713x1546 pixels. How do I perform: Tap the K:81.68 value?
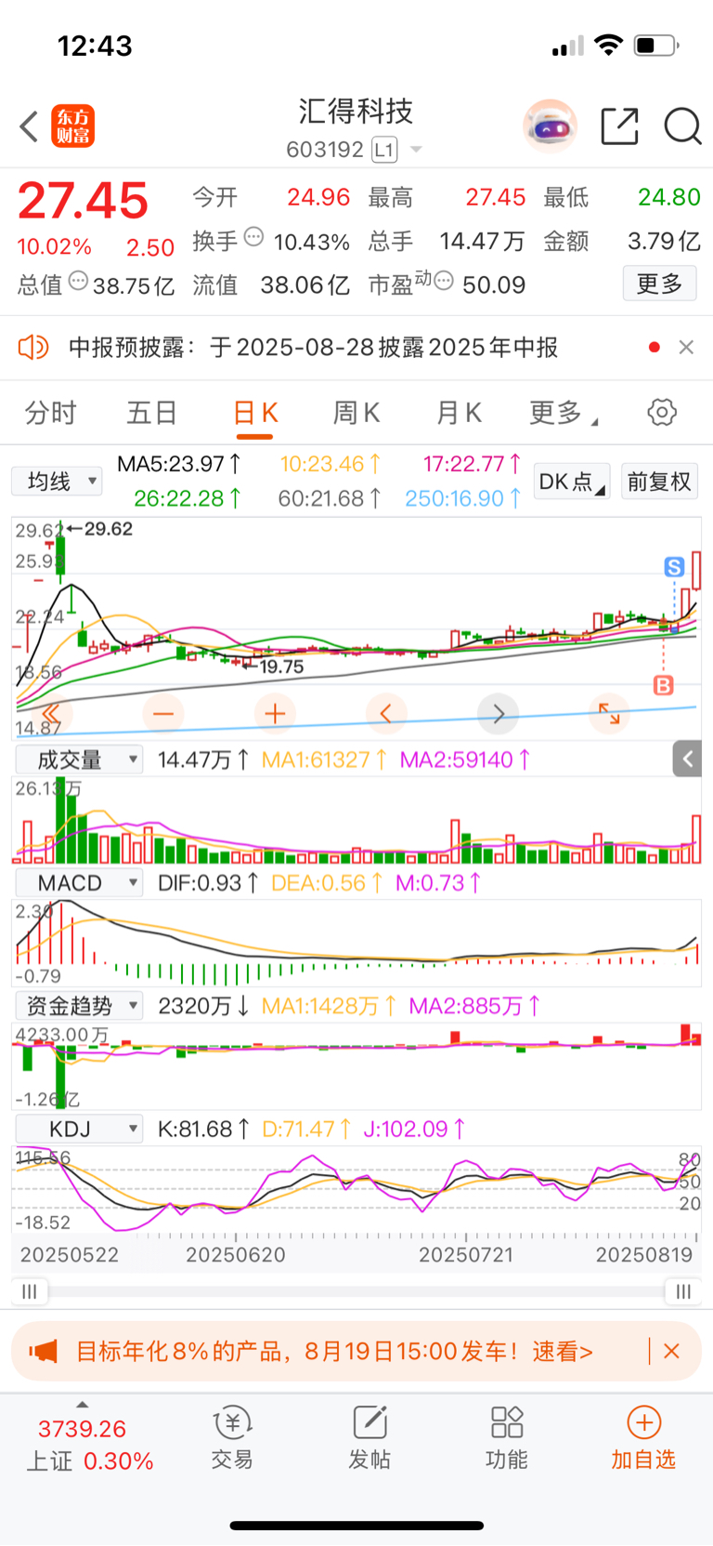coord(204,1129)
